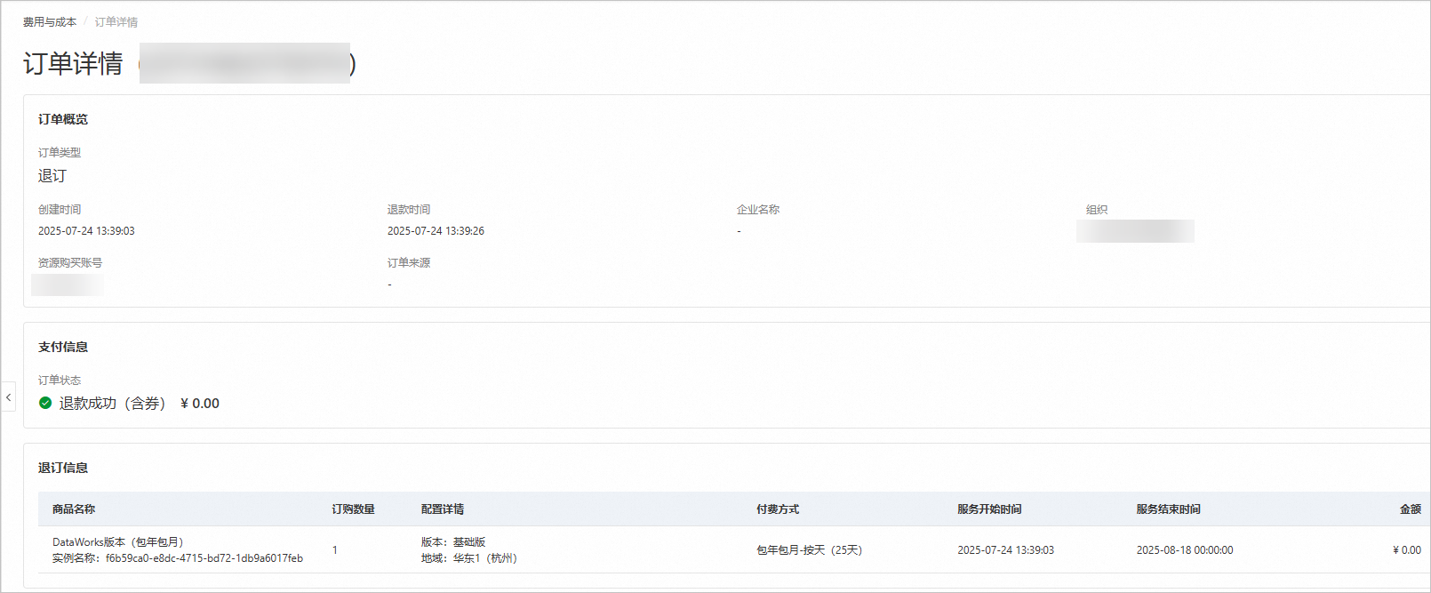The image size is (1431, 593).
Task: Click the 服务结束时间 column header
Action: click(1169, 509)
